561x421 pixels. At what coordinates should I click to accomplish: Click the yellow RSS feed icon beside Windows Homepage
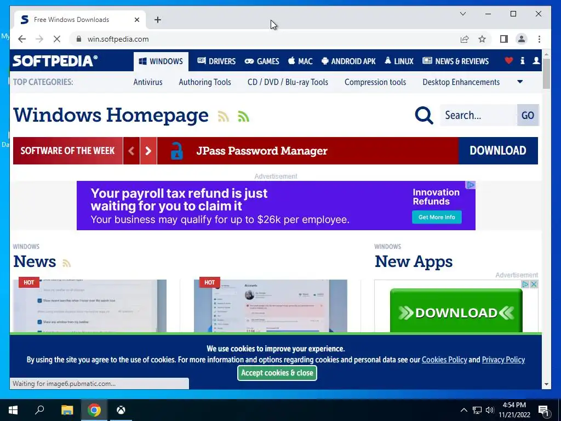224,116
